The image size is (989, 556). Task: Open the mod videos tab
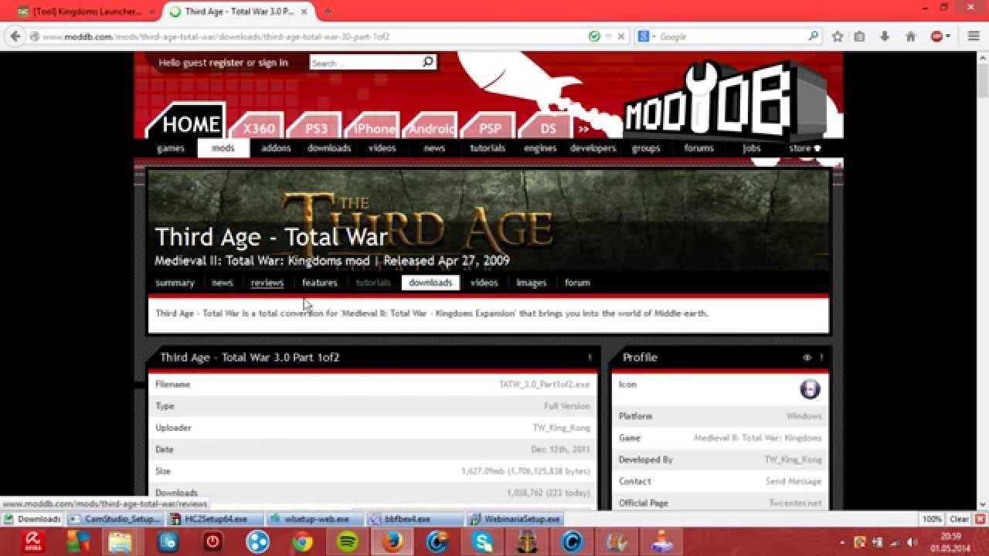tap(484, 283)
